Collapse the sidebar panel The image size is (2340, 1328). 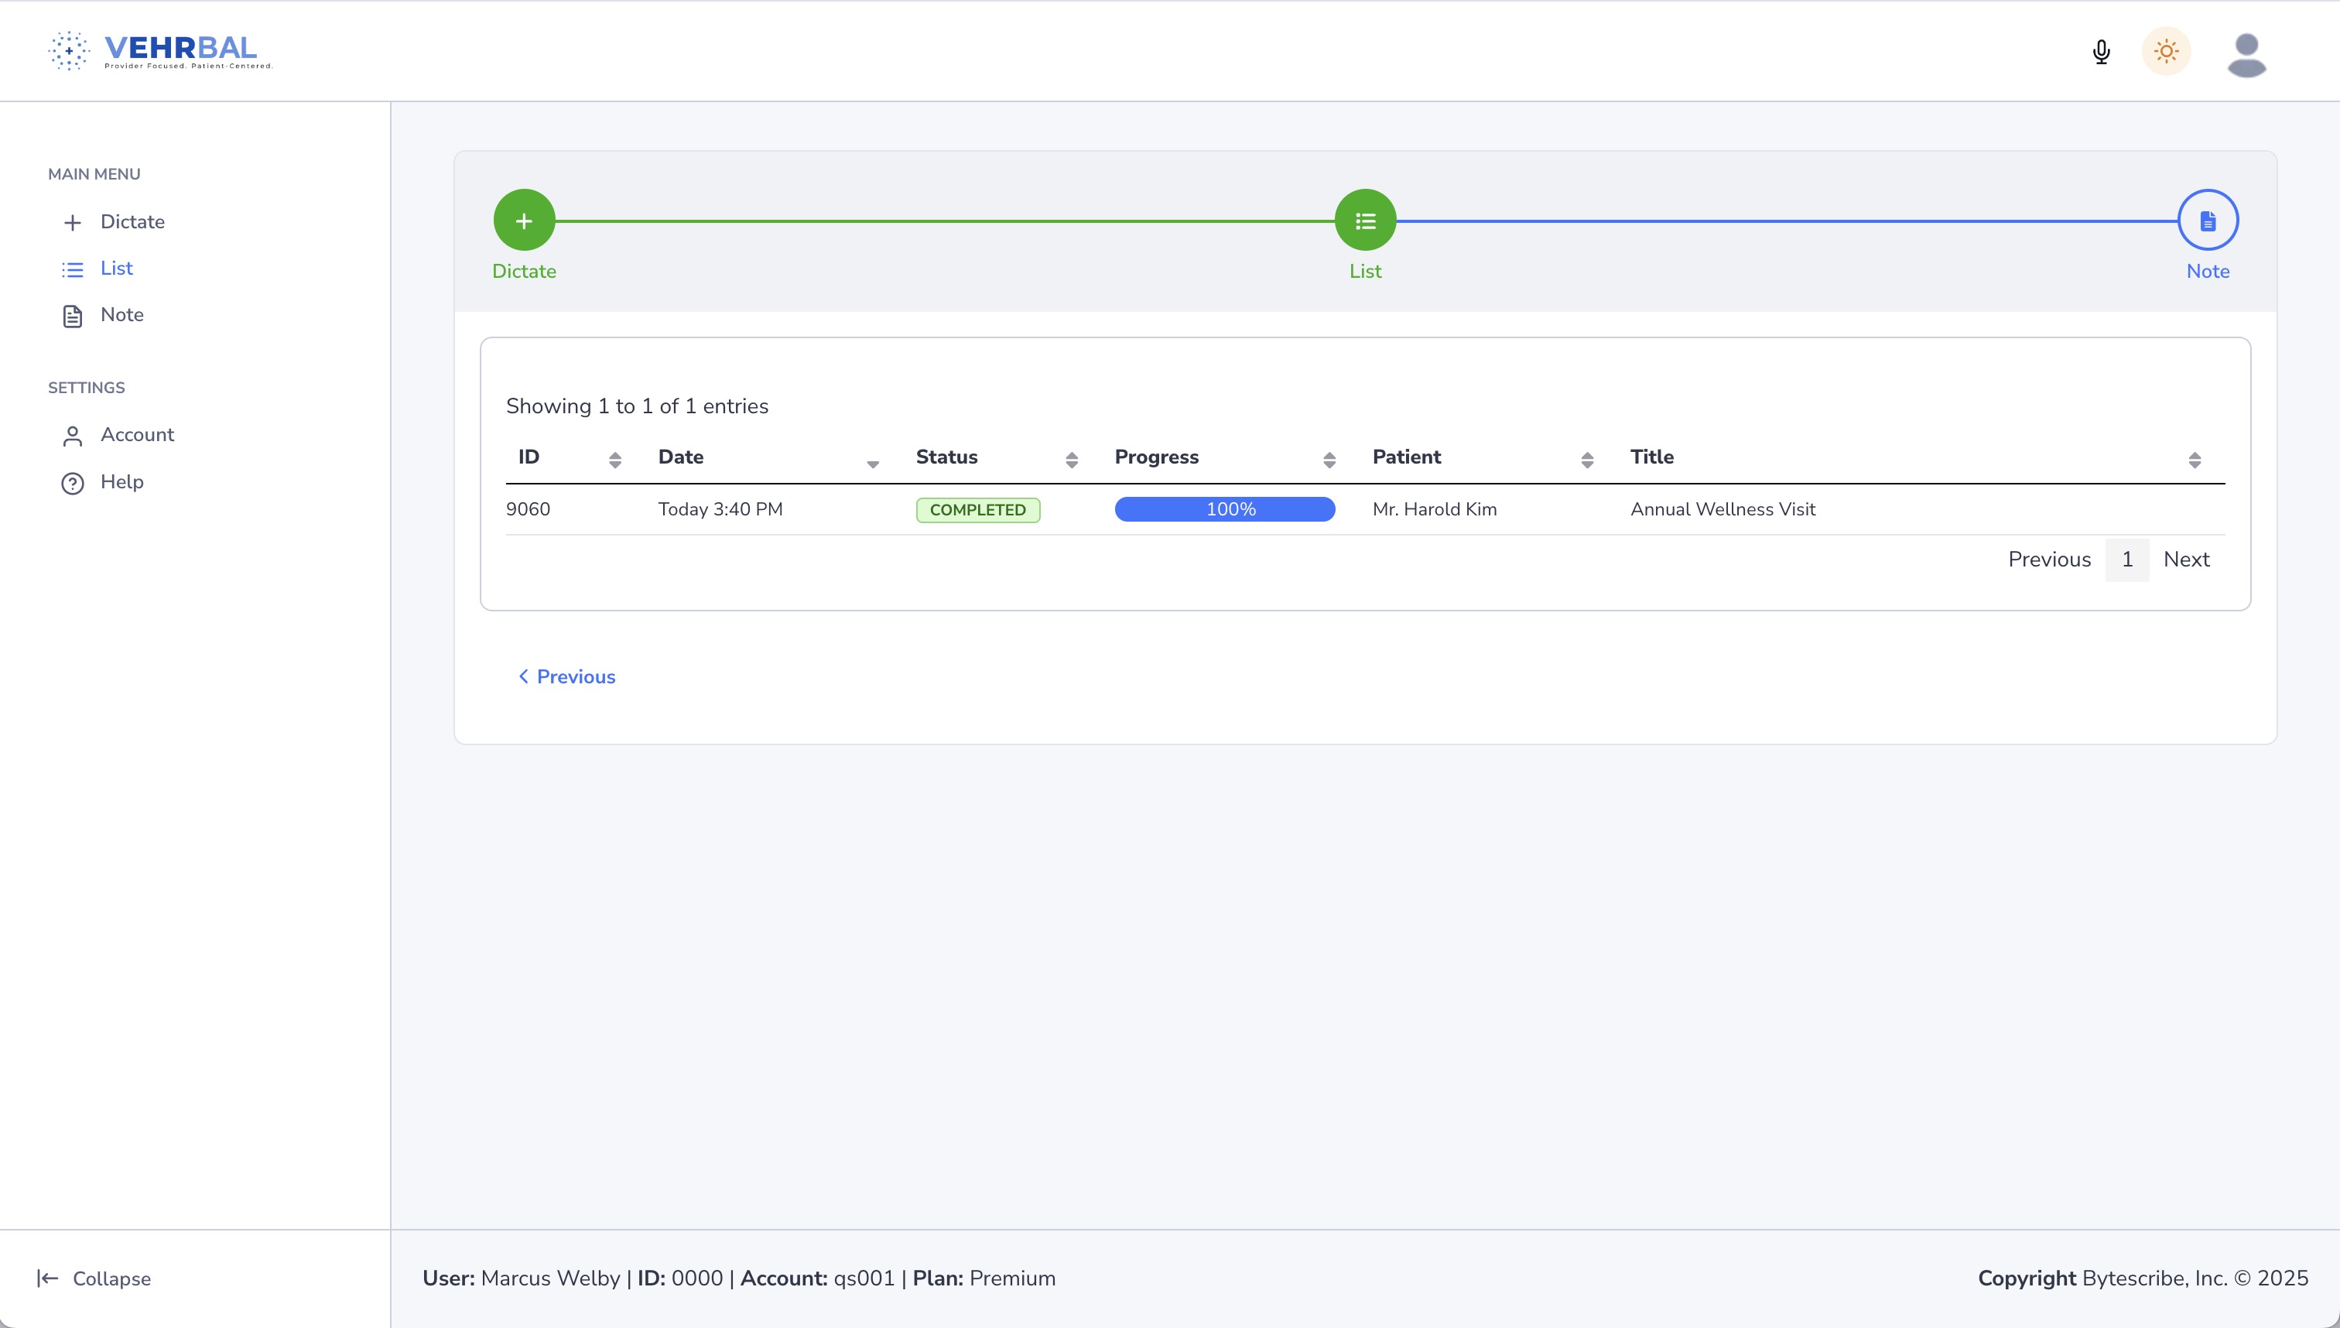[94, 1278]
